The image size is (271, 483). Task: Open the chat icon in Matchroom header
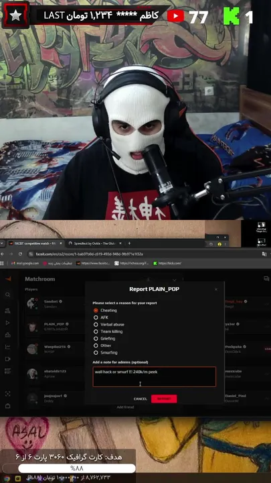(266, 278)
